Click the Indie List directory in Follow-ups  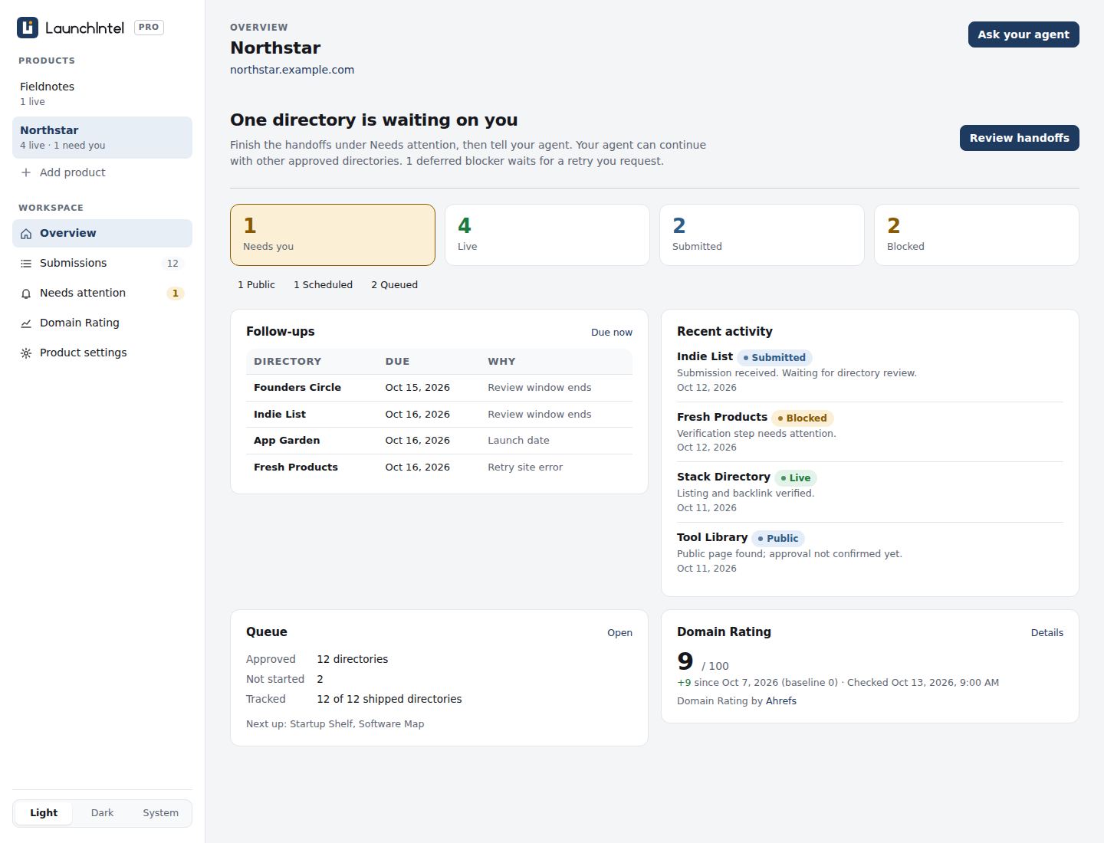click(x=280, y=415)
